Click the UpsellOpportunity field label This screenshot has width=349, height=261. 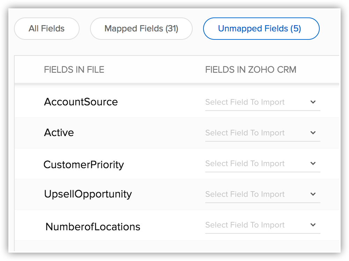click(88, 194)
